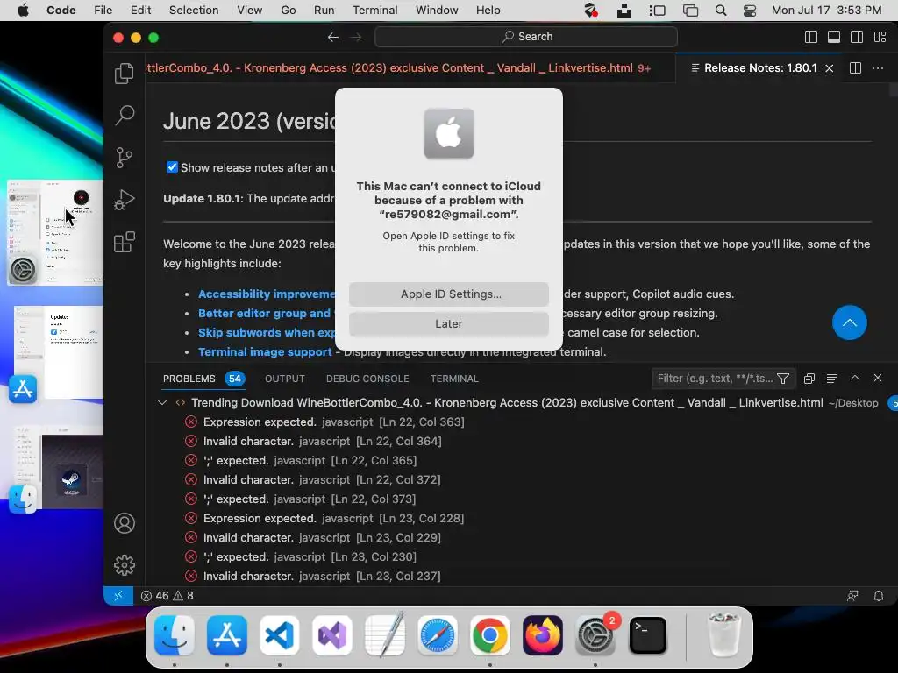Open the Selection menu in menu bar
898x673 pixels.
point(194,11)
